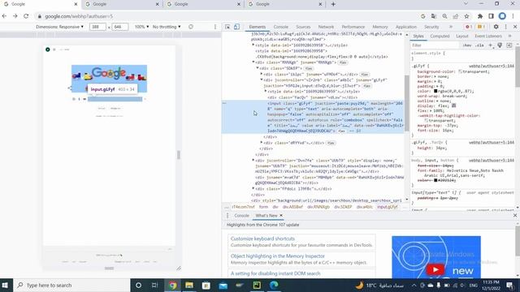Select div.RNNXgb breadcrumb
Screen dimensions: 520x292
[318, 207]
